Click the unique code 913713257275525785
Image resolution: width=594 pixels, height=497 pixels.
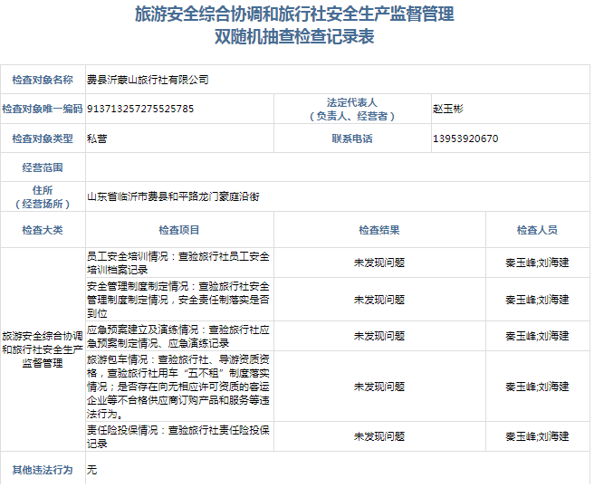coord(140,110)
